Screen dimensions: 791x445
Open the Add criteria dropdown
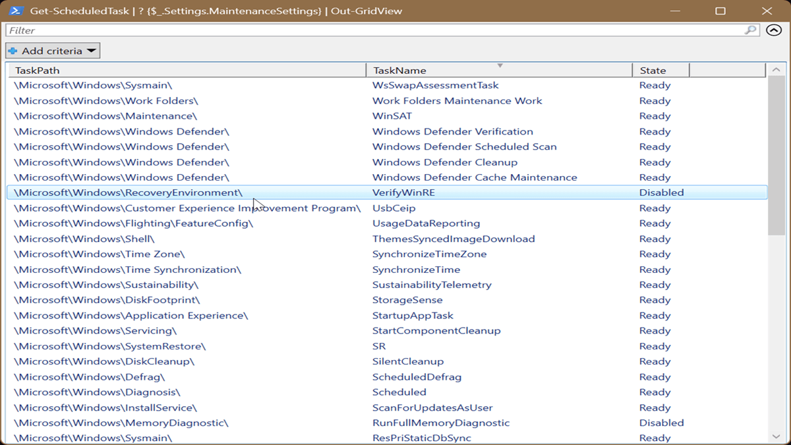tap(53, 51)
